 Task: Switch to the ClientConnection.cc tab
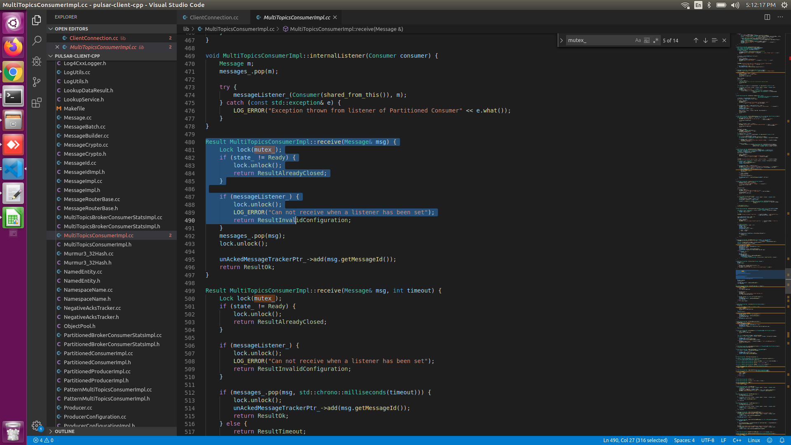pos(214,17)
